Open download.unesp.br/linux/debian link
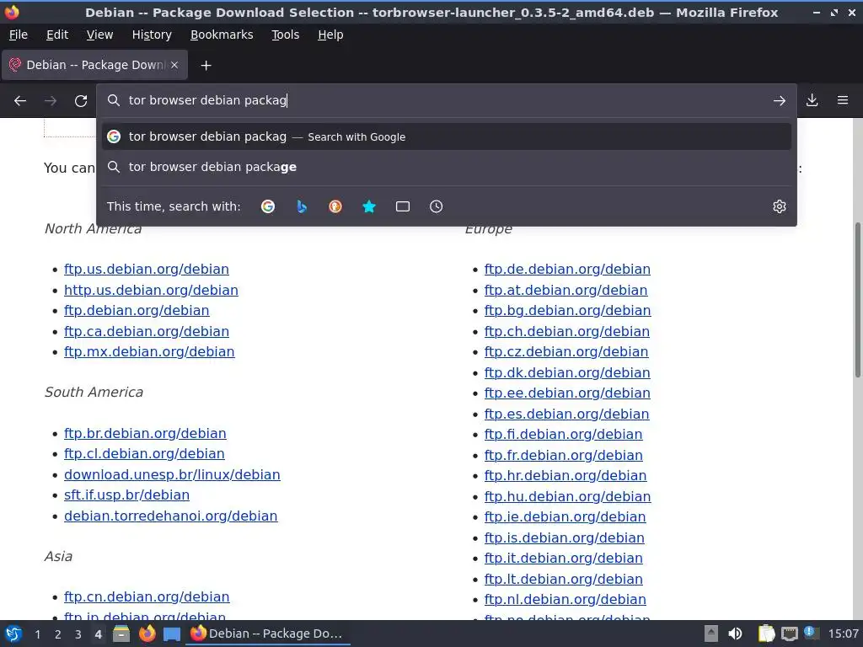The height and width of the screenshot is (647, 863). click(x=172, y=475)
